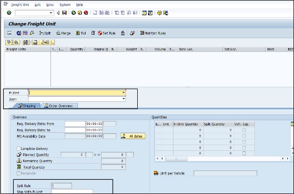The image size is (294, 194).
Task: Click the red Cancel icon in toolbar
Action: (86, 13)
